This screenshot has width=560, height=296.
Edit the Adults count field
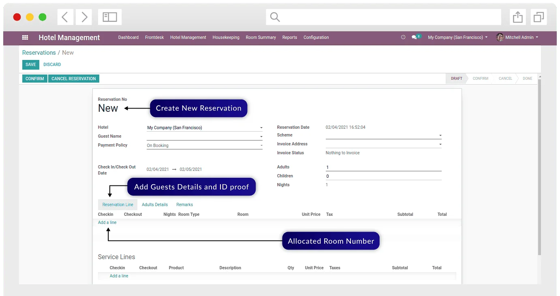383,167
